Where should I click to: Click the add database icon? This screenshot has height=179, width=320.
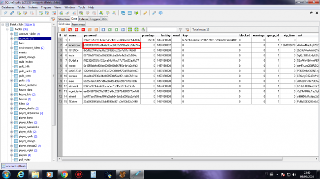(19, 13)
